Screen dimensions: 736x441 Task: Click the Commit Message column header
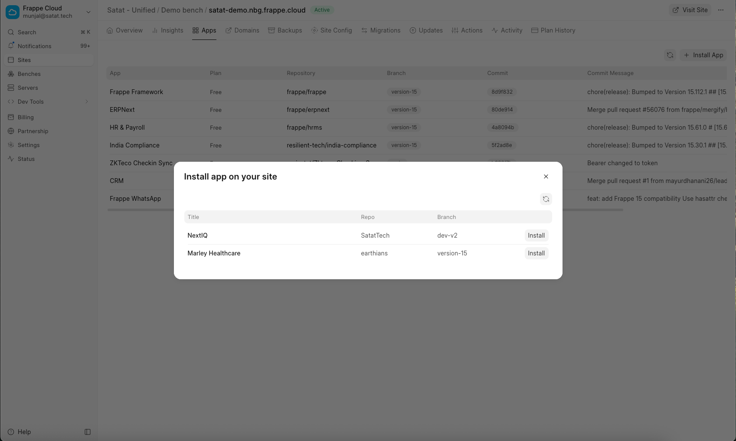coord(610,73)
